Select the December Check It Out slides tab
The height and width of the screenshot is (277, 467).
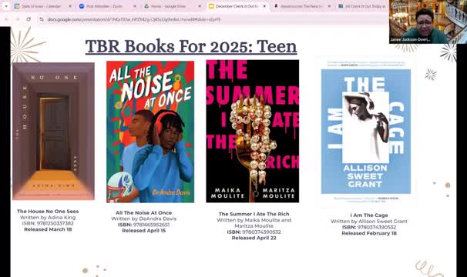237,6
